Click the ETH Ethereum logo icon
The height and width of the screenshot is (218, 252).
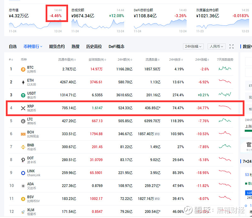coord(23,82)
